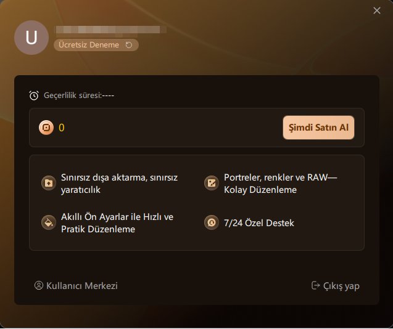Click the 7/24 Özel Destek text
The image size is (393, 329).
(x=259, y=223)
